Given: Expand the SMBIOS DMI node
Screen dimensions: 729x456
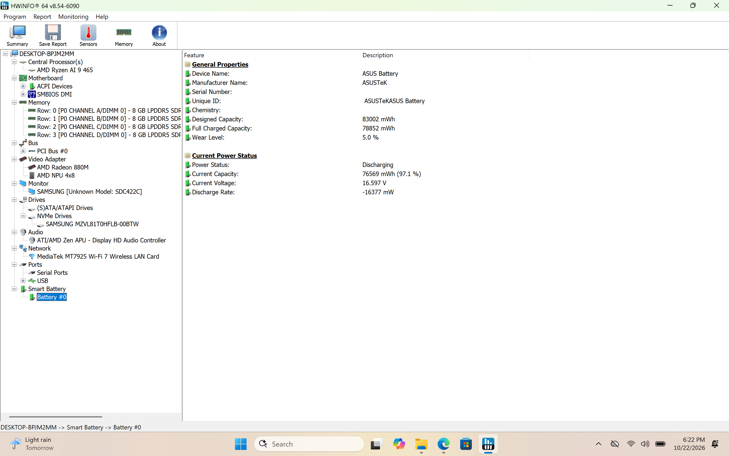Looking at the screenshot, I should [23, 94].
